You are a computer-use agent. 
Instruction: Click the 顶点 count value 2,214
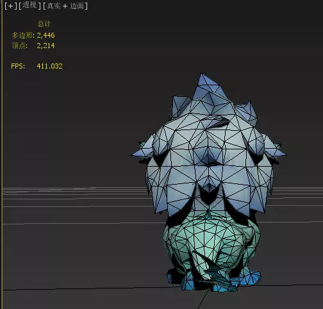pos(46,46)
